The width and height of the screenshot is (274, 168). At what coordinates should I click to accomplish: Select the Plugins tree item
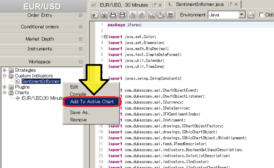[x=22, y=87]
